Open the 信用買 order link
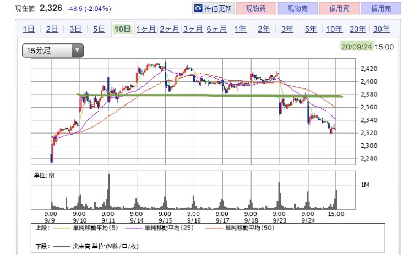The image size is (403, 255). (339, 8)
